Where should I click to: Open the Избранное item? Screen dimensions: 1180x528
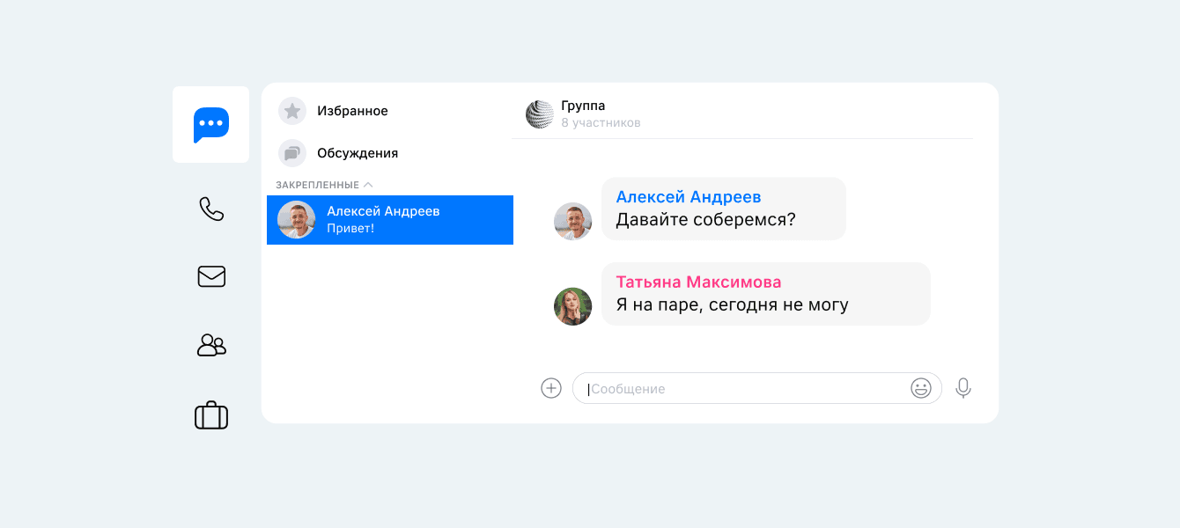tap(352, 111)
